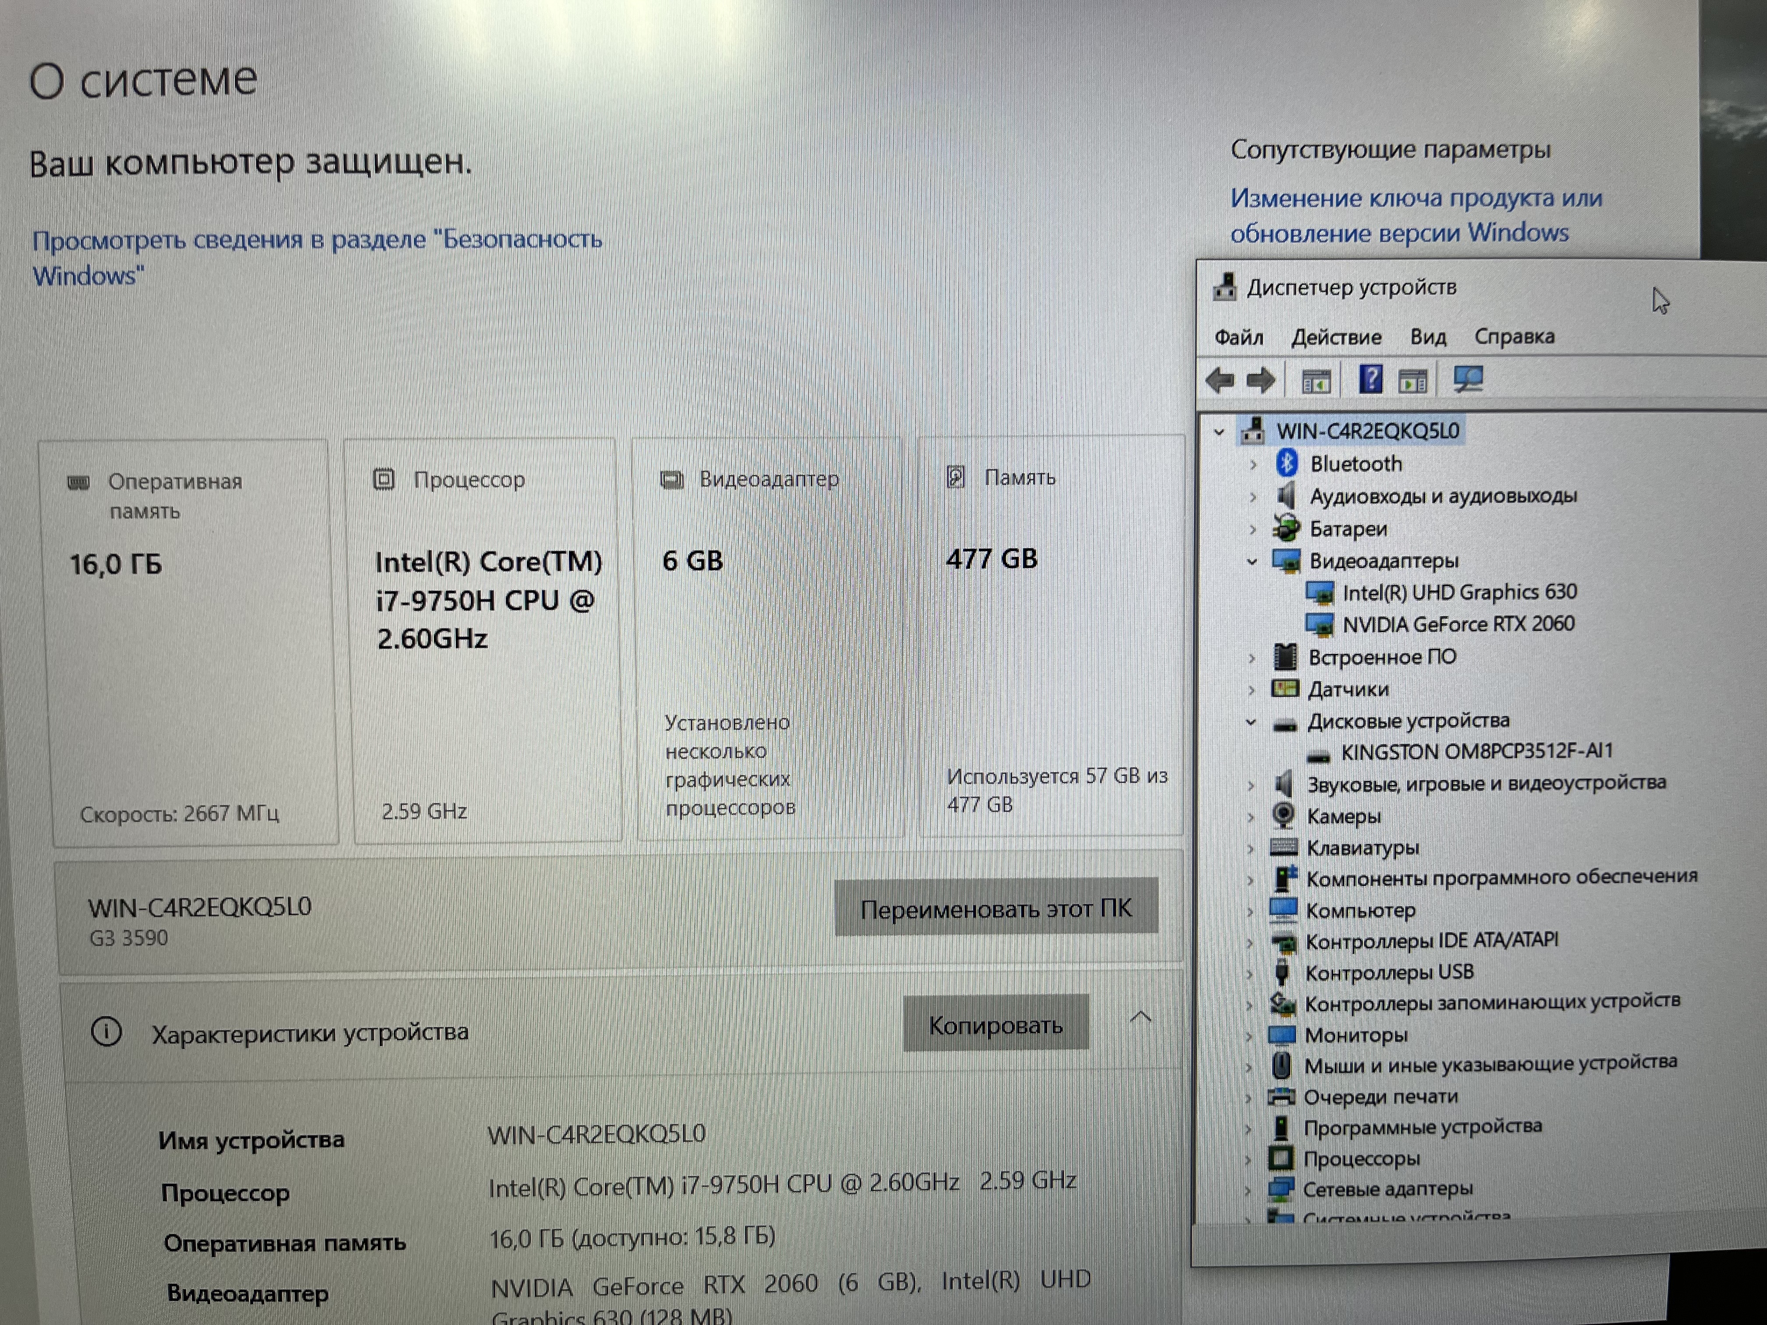The image size is (1767, 1325).
Task: Select NVIDIA GeForce RTX 2060 adapter
Action: [x=1458, y=624]
